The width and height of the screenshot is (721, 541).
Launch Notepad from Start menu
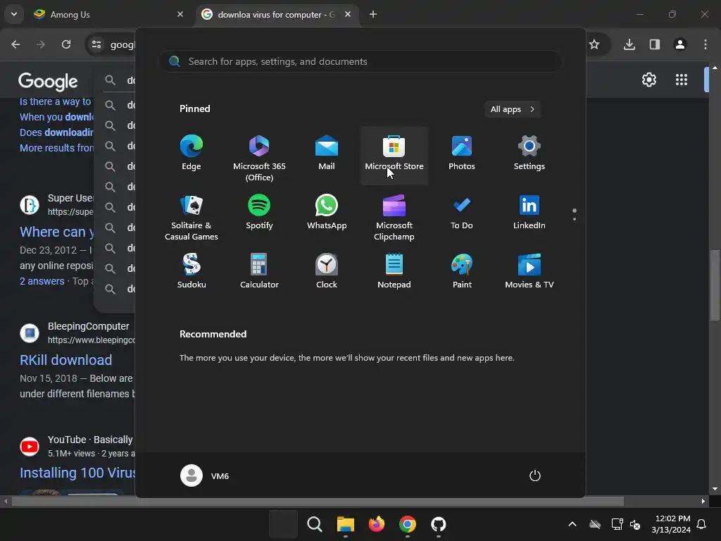pos(394,272)
